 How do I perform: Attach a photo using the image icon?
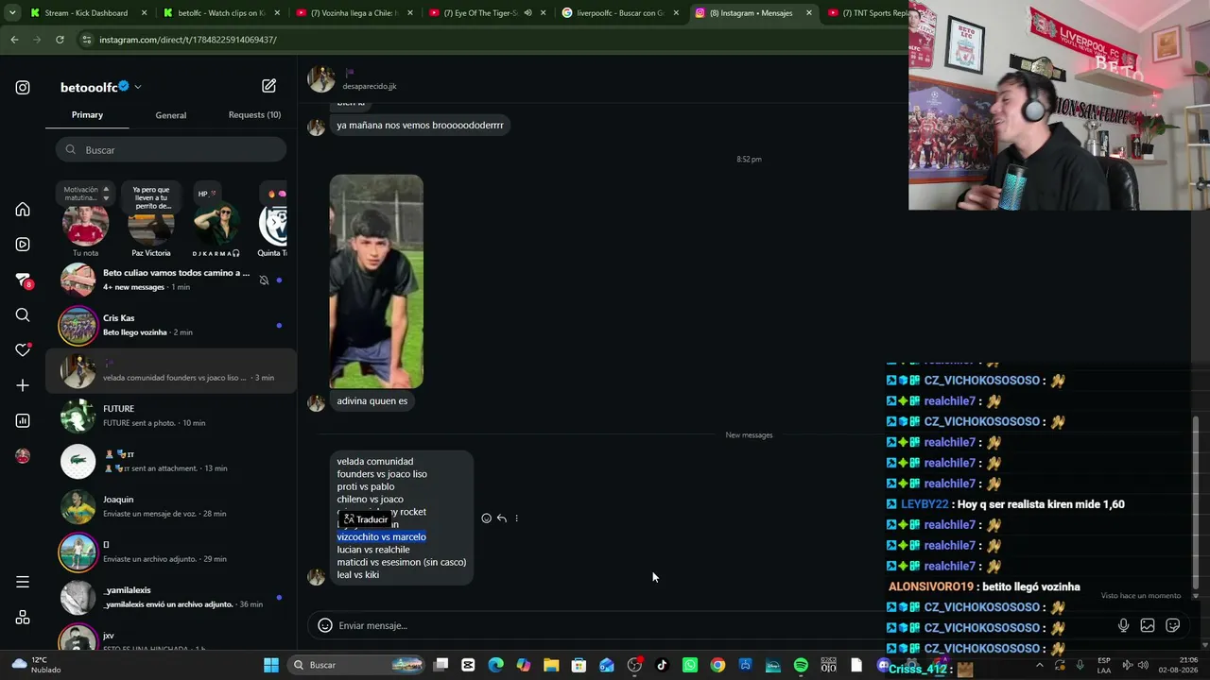tap(1148, 625)
